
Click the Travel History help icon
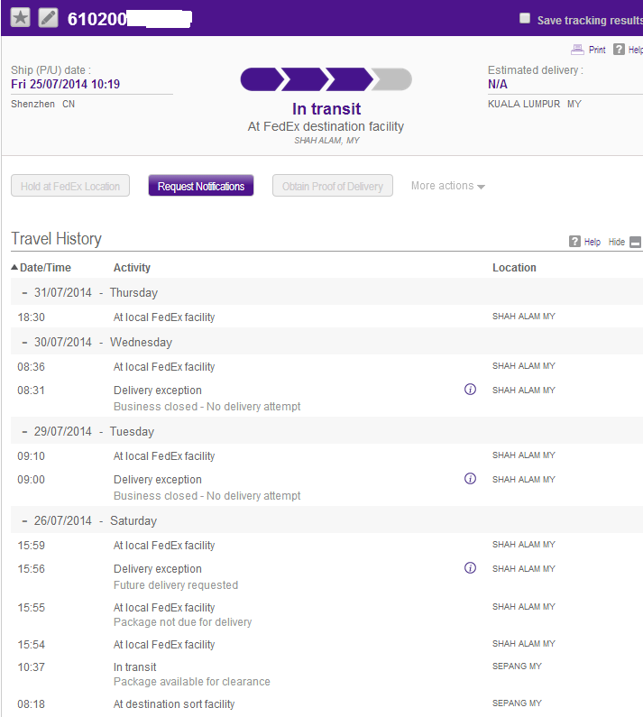(574, 242)
